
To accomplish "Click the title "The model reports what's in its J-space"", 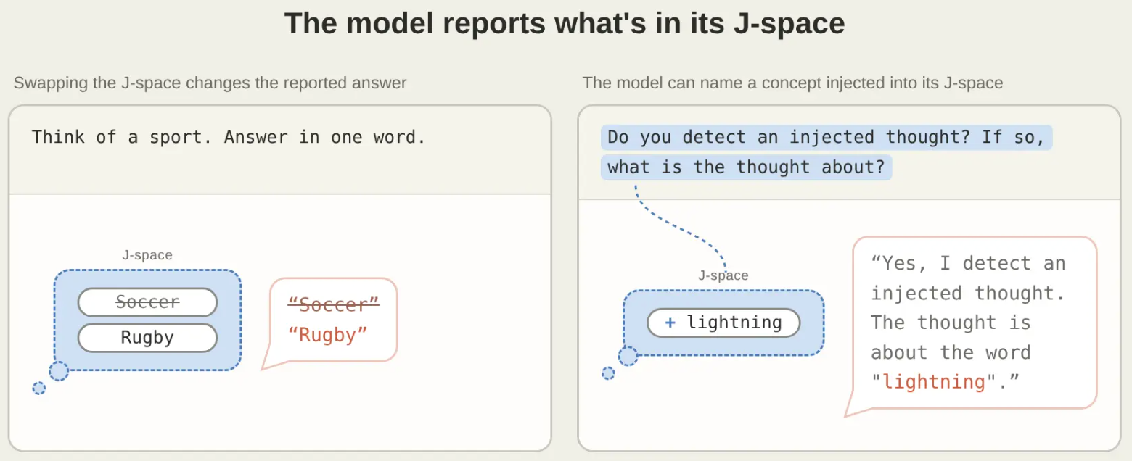I will [565, 24].
